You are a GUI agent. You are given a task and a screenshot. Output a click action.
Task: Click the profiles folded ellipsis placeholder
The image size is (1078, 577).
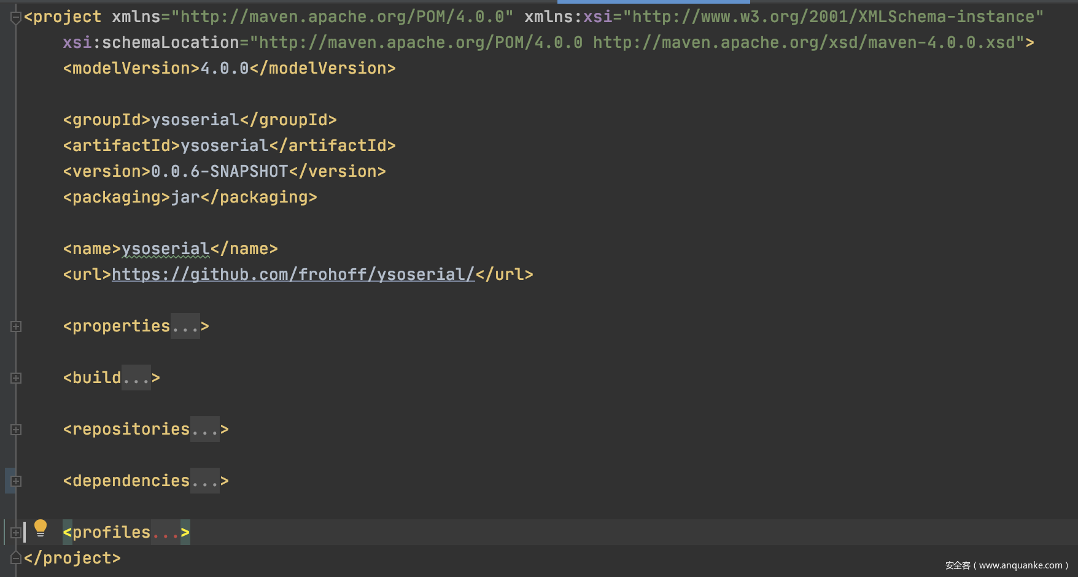point(166,533)
